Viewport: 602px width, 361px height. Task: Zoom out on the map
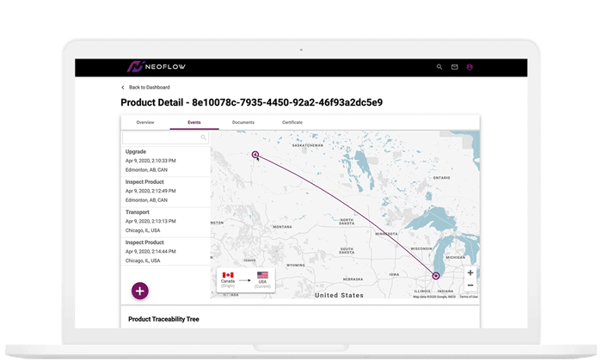click(470, 285)
